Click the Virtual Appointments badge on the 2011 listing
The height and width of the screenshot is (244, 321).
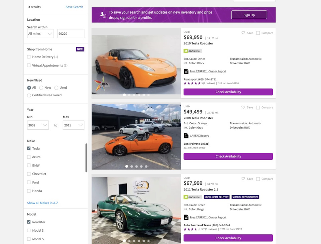(x=245, y=197)
